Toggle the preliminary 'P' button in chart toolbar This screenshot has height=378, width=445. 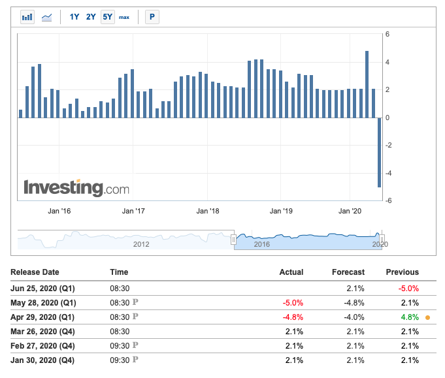pos(152,17)
